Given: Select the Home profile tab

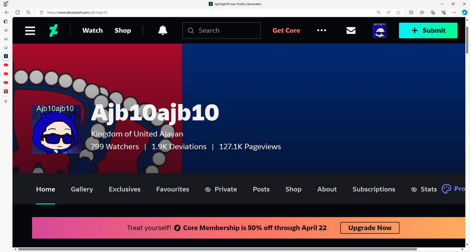Looking at the screenshot, I should pos(46,189).
